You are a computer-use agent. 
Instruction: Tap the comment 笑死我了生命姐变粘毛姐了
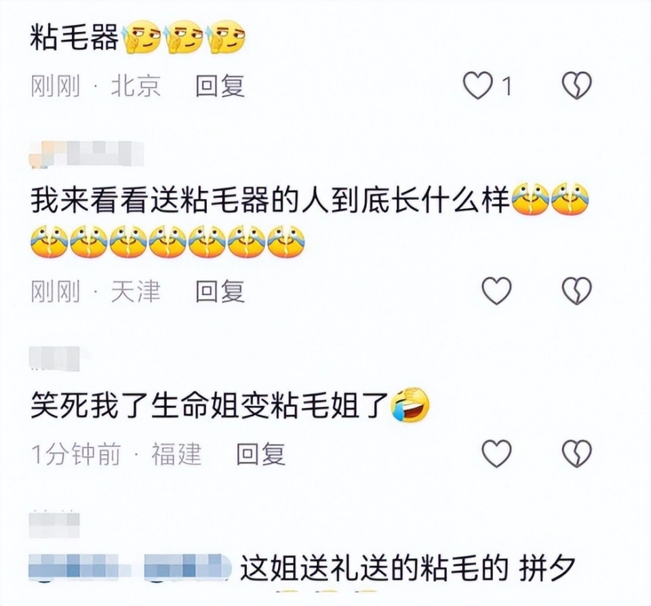[210, 405]
